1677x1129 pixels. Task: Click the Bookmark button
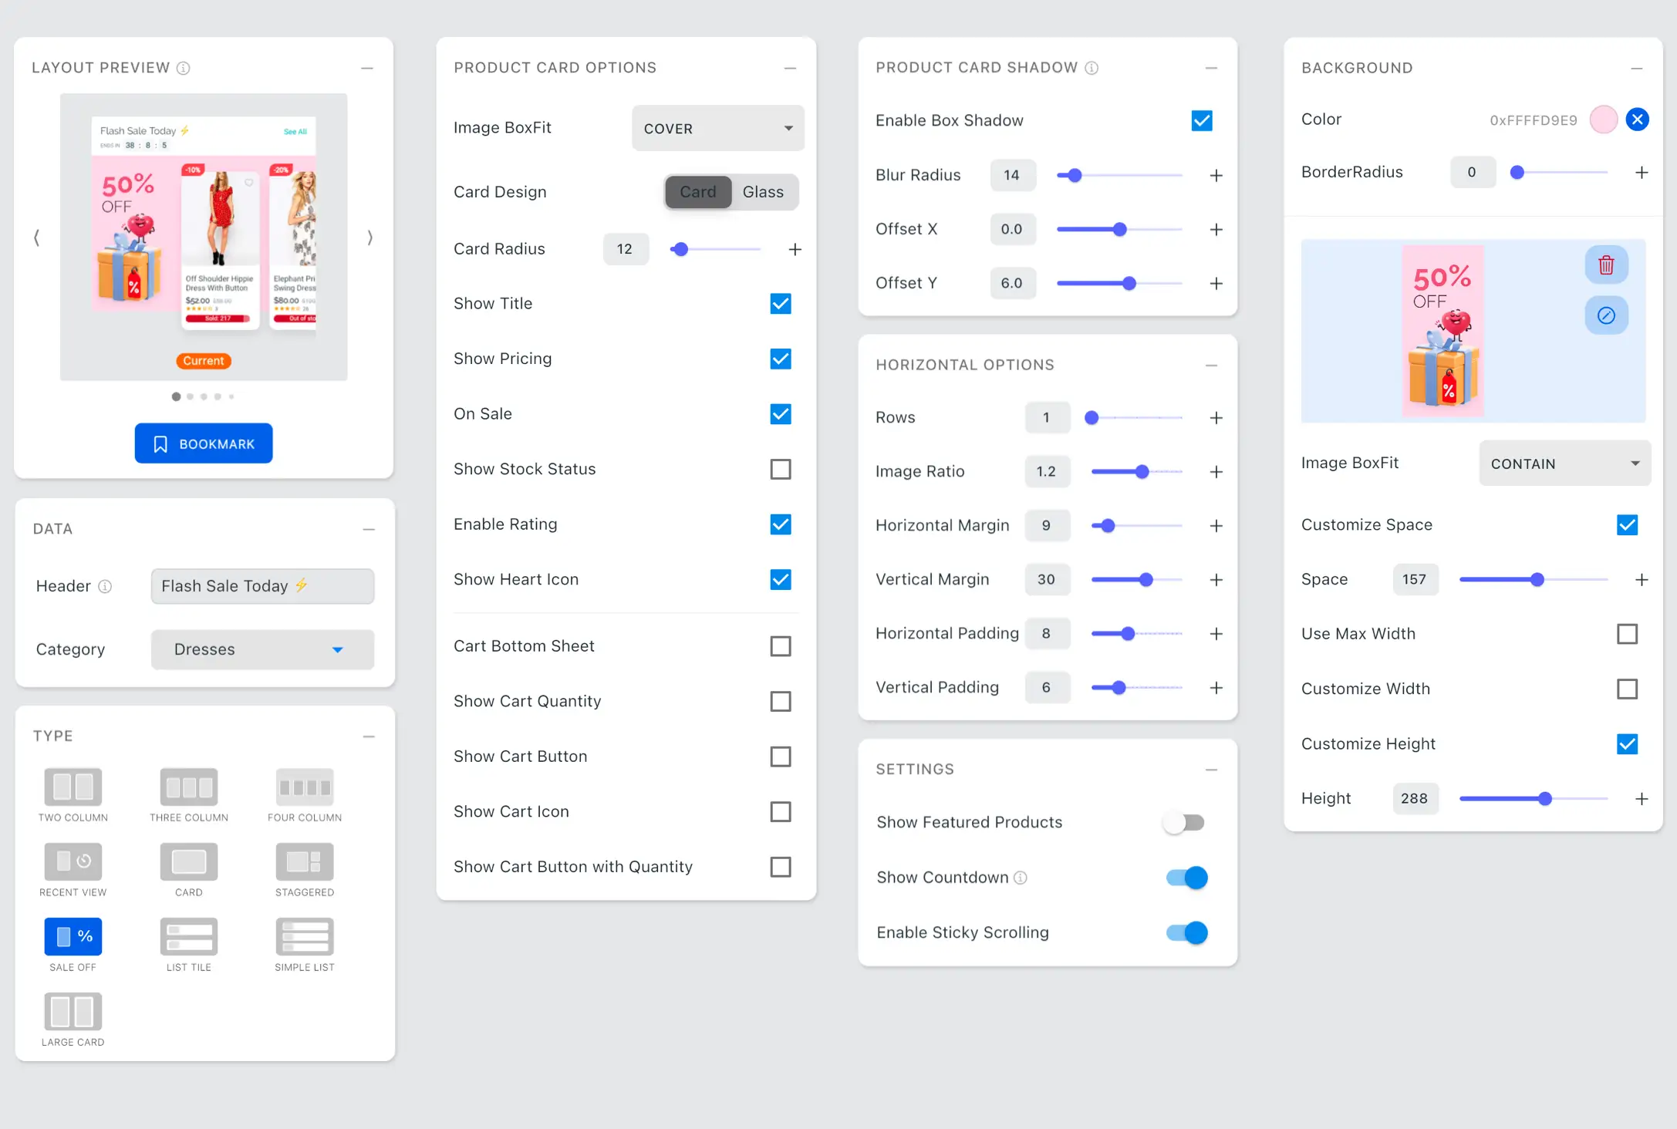coord(204,443)
